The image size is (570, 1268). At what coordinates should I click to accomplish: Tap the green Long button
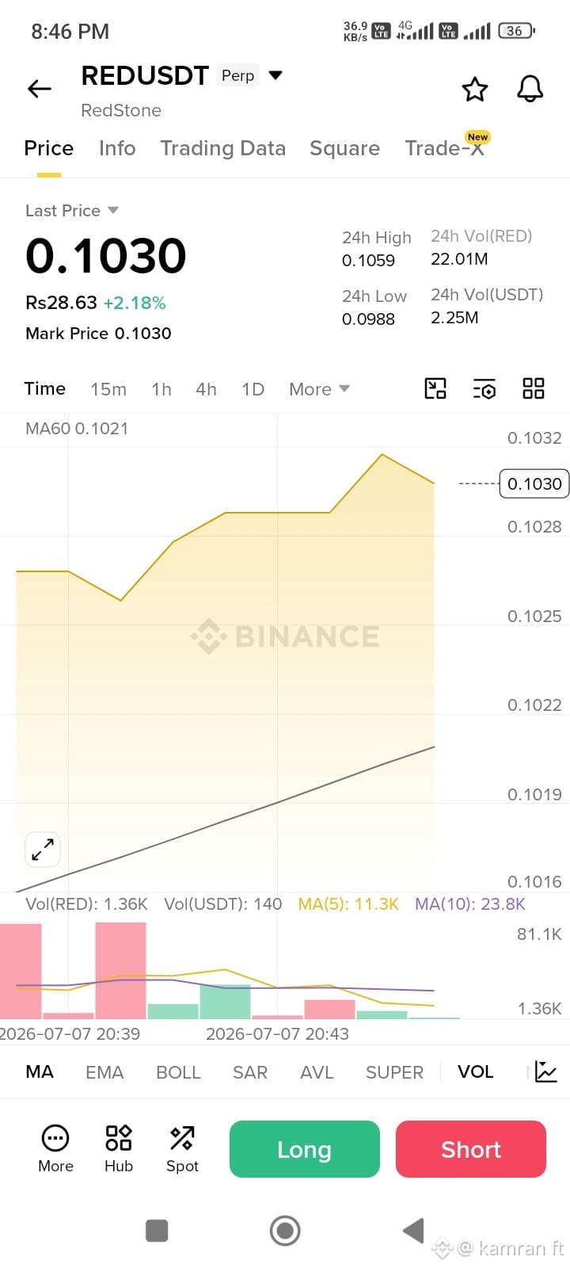pyautogui.click(x=305, y=1149)
